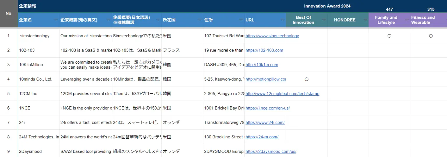Open filter on 企業概要(日本語訳) column
Viewport: 447px width, 157px height.
pos(158,20)
